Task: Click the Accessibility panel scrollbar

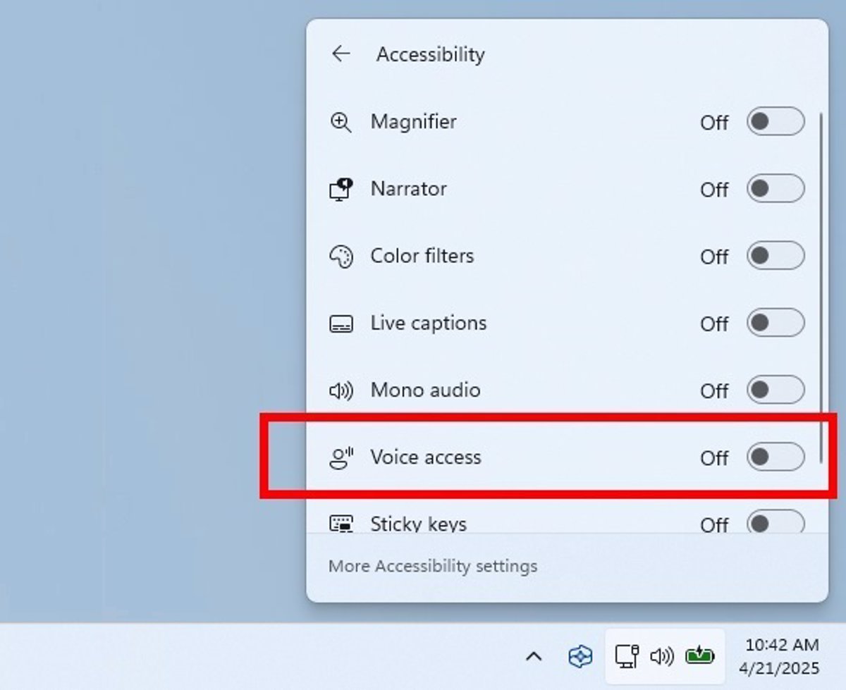Action: point(821,288)
